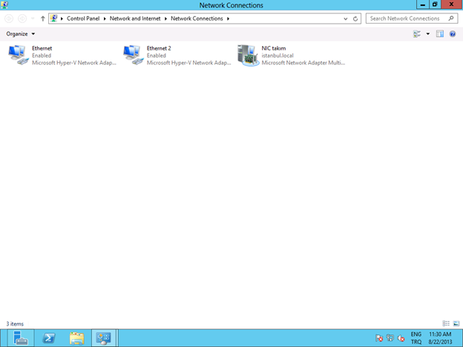Click 3 items status bar text

pos(15,324)
